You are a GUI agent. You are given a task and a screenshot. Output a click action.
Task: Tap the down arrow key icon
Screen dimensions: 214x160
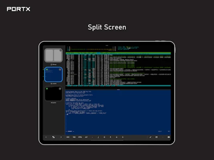click(x=116, y=137)
